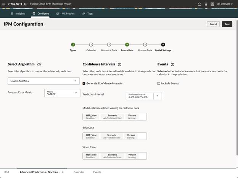Enable the Include Events checkbox
Screen dimensions: 238x178
[x=159, y=83]
